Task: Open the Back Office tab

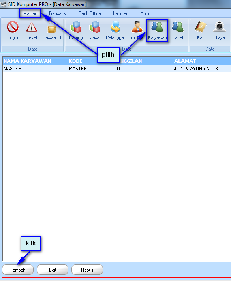Action: pos(90,13)
